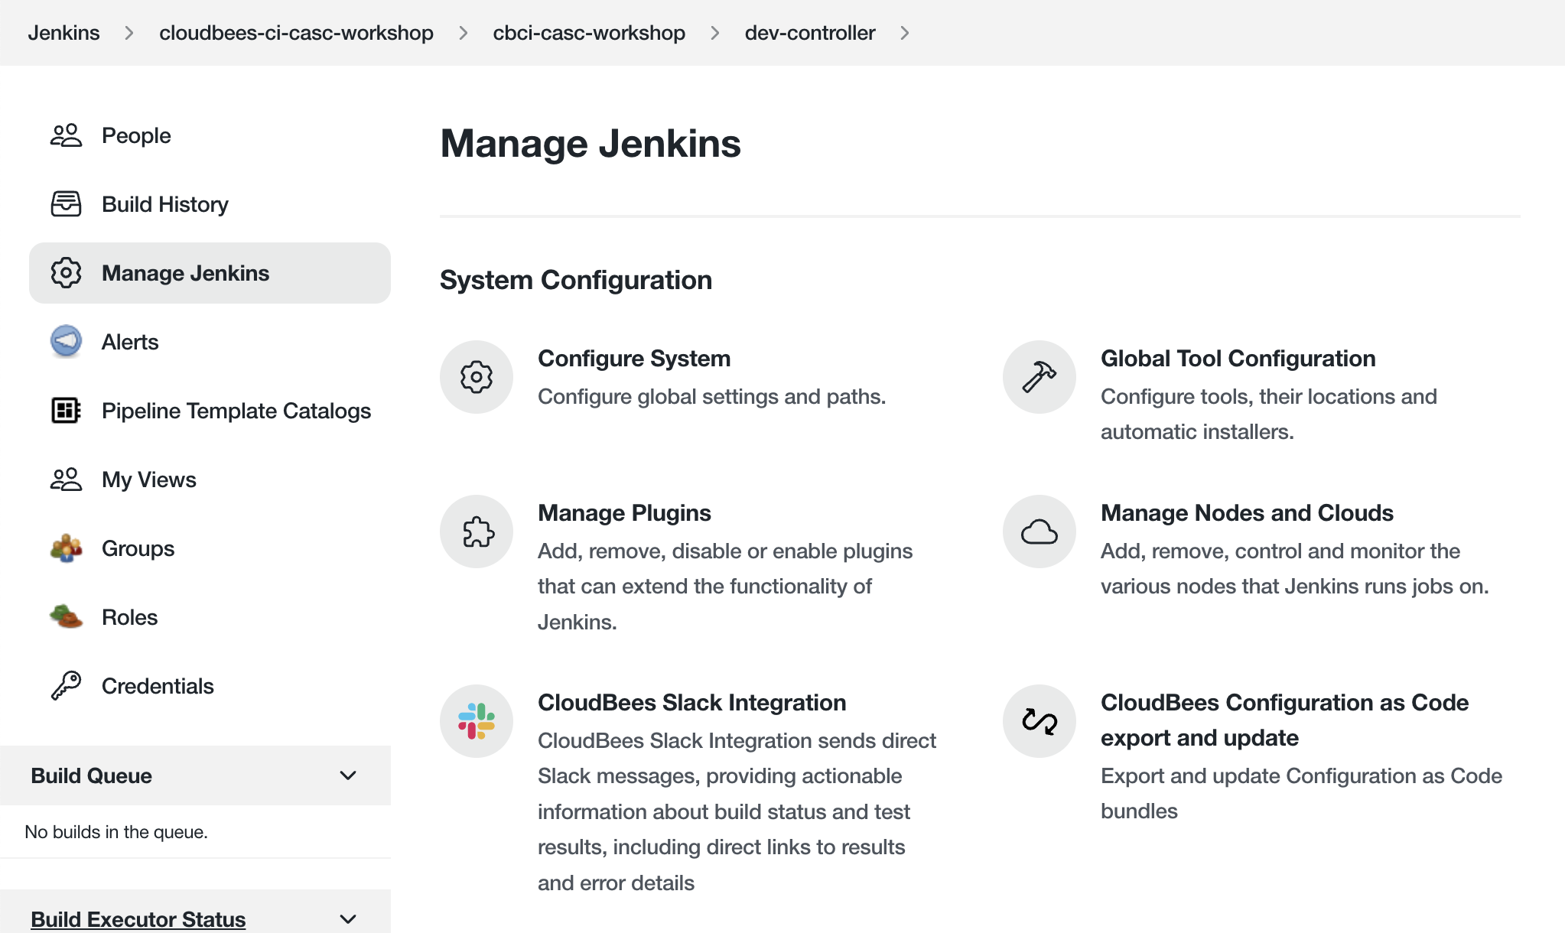Image resolution: width=1565 pixels, height=933 pixels.
Task: Collapse the Build Queue panel chevron
Action: [348, 775]
